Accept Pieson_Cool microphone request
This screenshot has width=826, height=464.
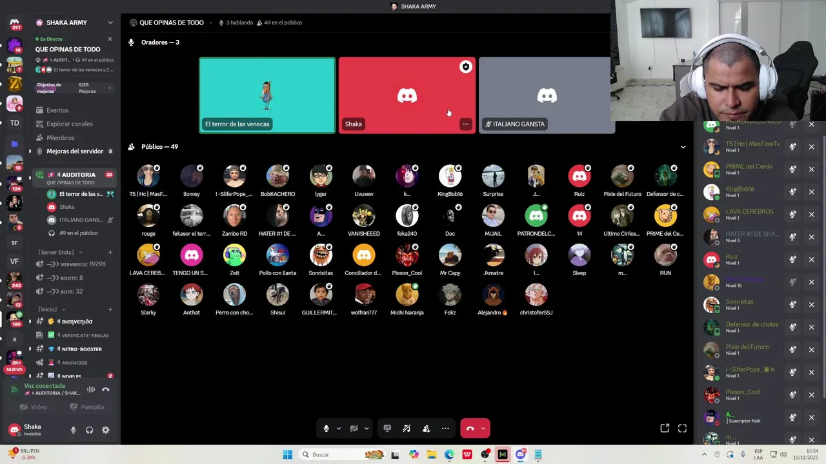coord(792,395)
